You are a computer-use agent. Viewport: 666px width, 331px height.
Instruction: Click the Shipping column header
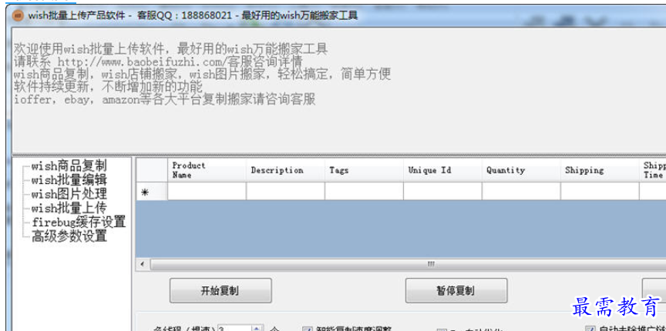pos(600,170)
